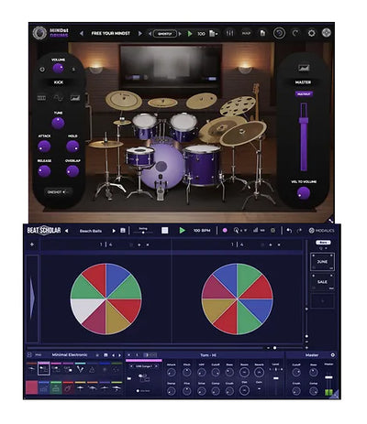Click the Beat Scholar logo
The image size is (367, 424).
44,231
